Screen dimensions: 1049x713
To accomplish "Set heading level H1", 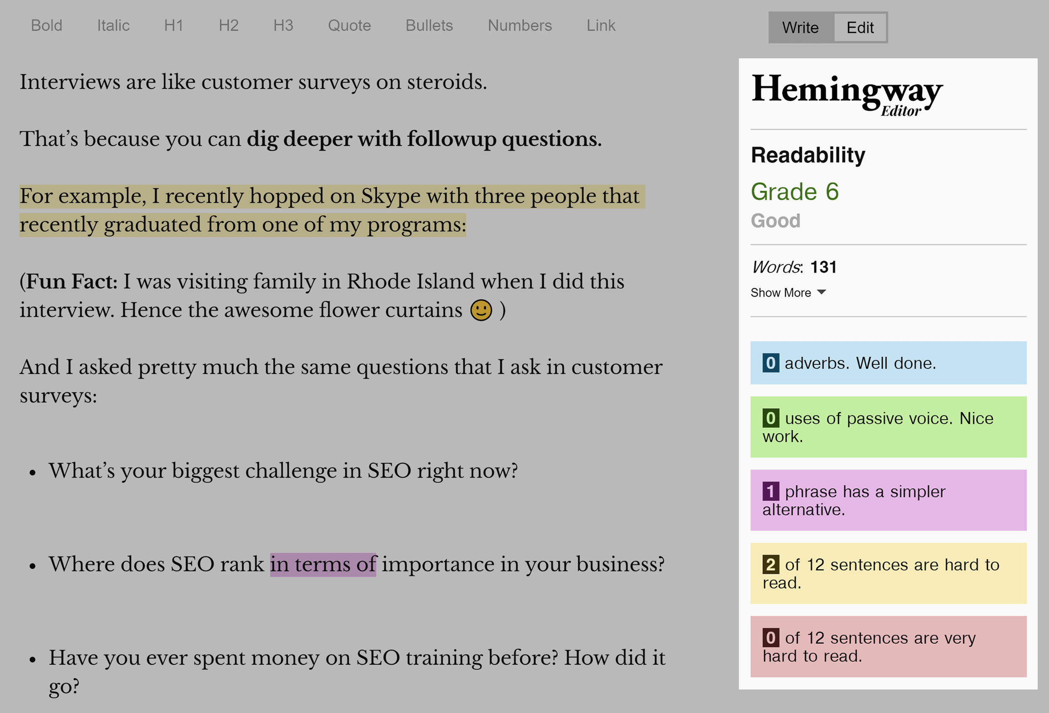I will pos(174,26).
